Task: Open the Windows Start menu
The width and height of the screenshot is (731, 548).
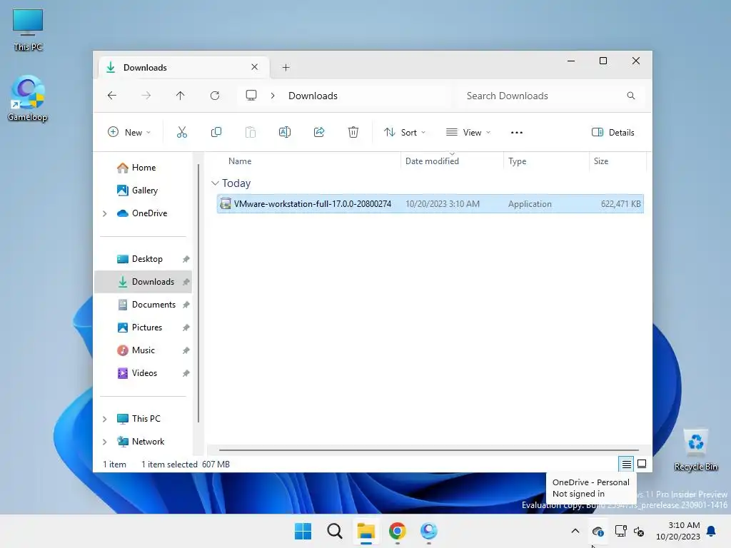Action: point(303,531)
